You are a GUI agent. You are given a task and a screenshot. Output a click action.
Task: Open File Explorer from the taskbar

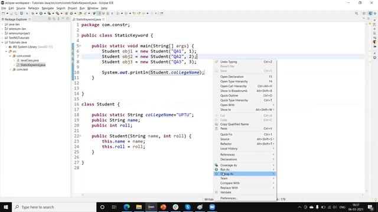[139, 207]
